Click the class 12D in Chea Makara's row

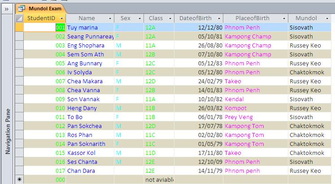click(150, 81)
